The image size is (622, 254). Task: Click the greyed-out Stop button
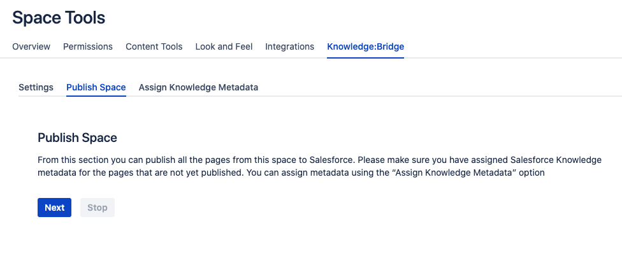click(97, 208)
